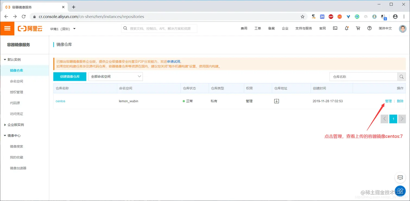Open Cloud Shell terminal icon

click(x=335, y=28)
